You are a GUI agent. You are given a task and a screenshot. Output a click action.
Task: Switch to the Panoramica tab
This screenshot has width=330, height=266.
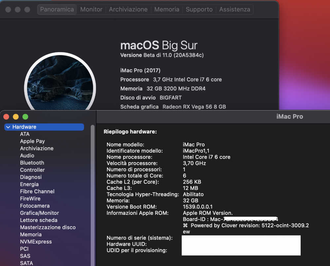coord(57,10)
